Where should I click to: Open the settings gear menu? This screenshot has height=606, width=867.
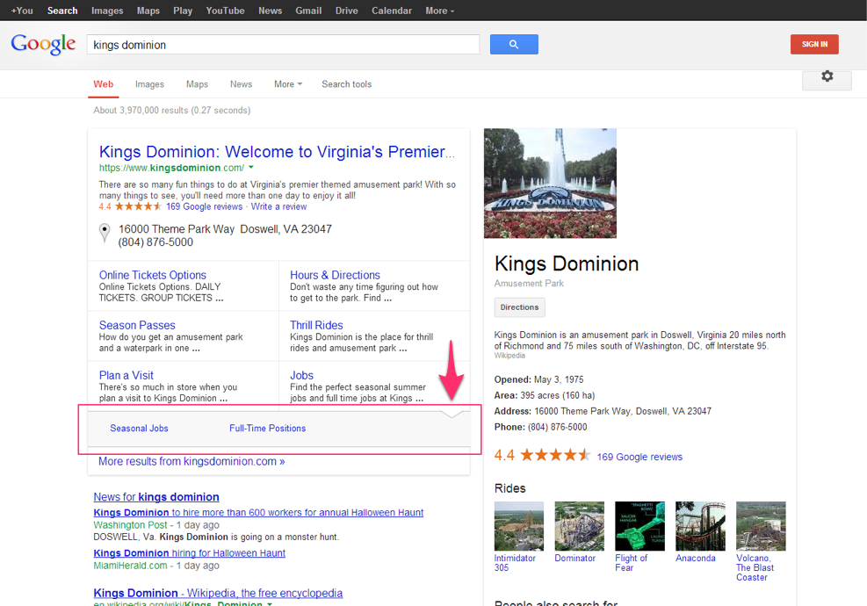click(827, 76)
